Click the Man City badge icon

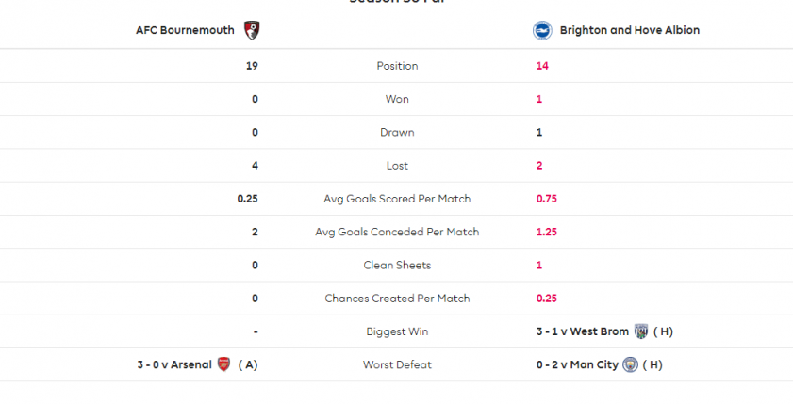point(630,364)
